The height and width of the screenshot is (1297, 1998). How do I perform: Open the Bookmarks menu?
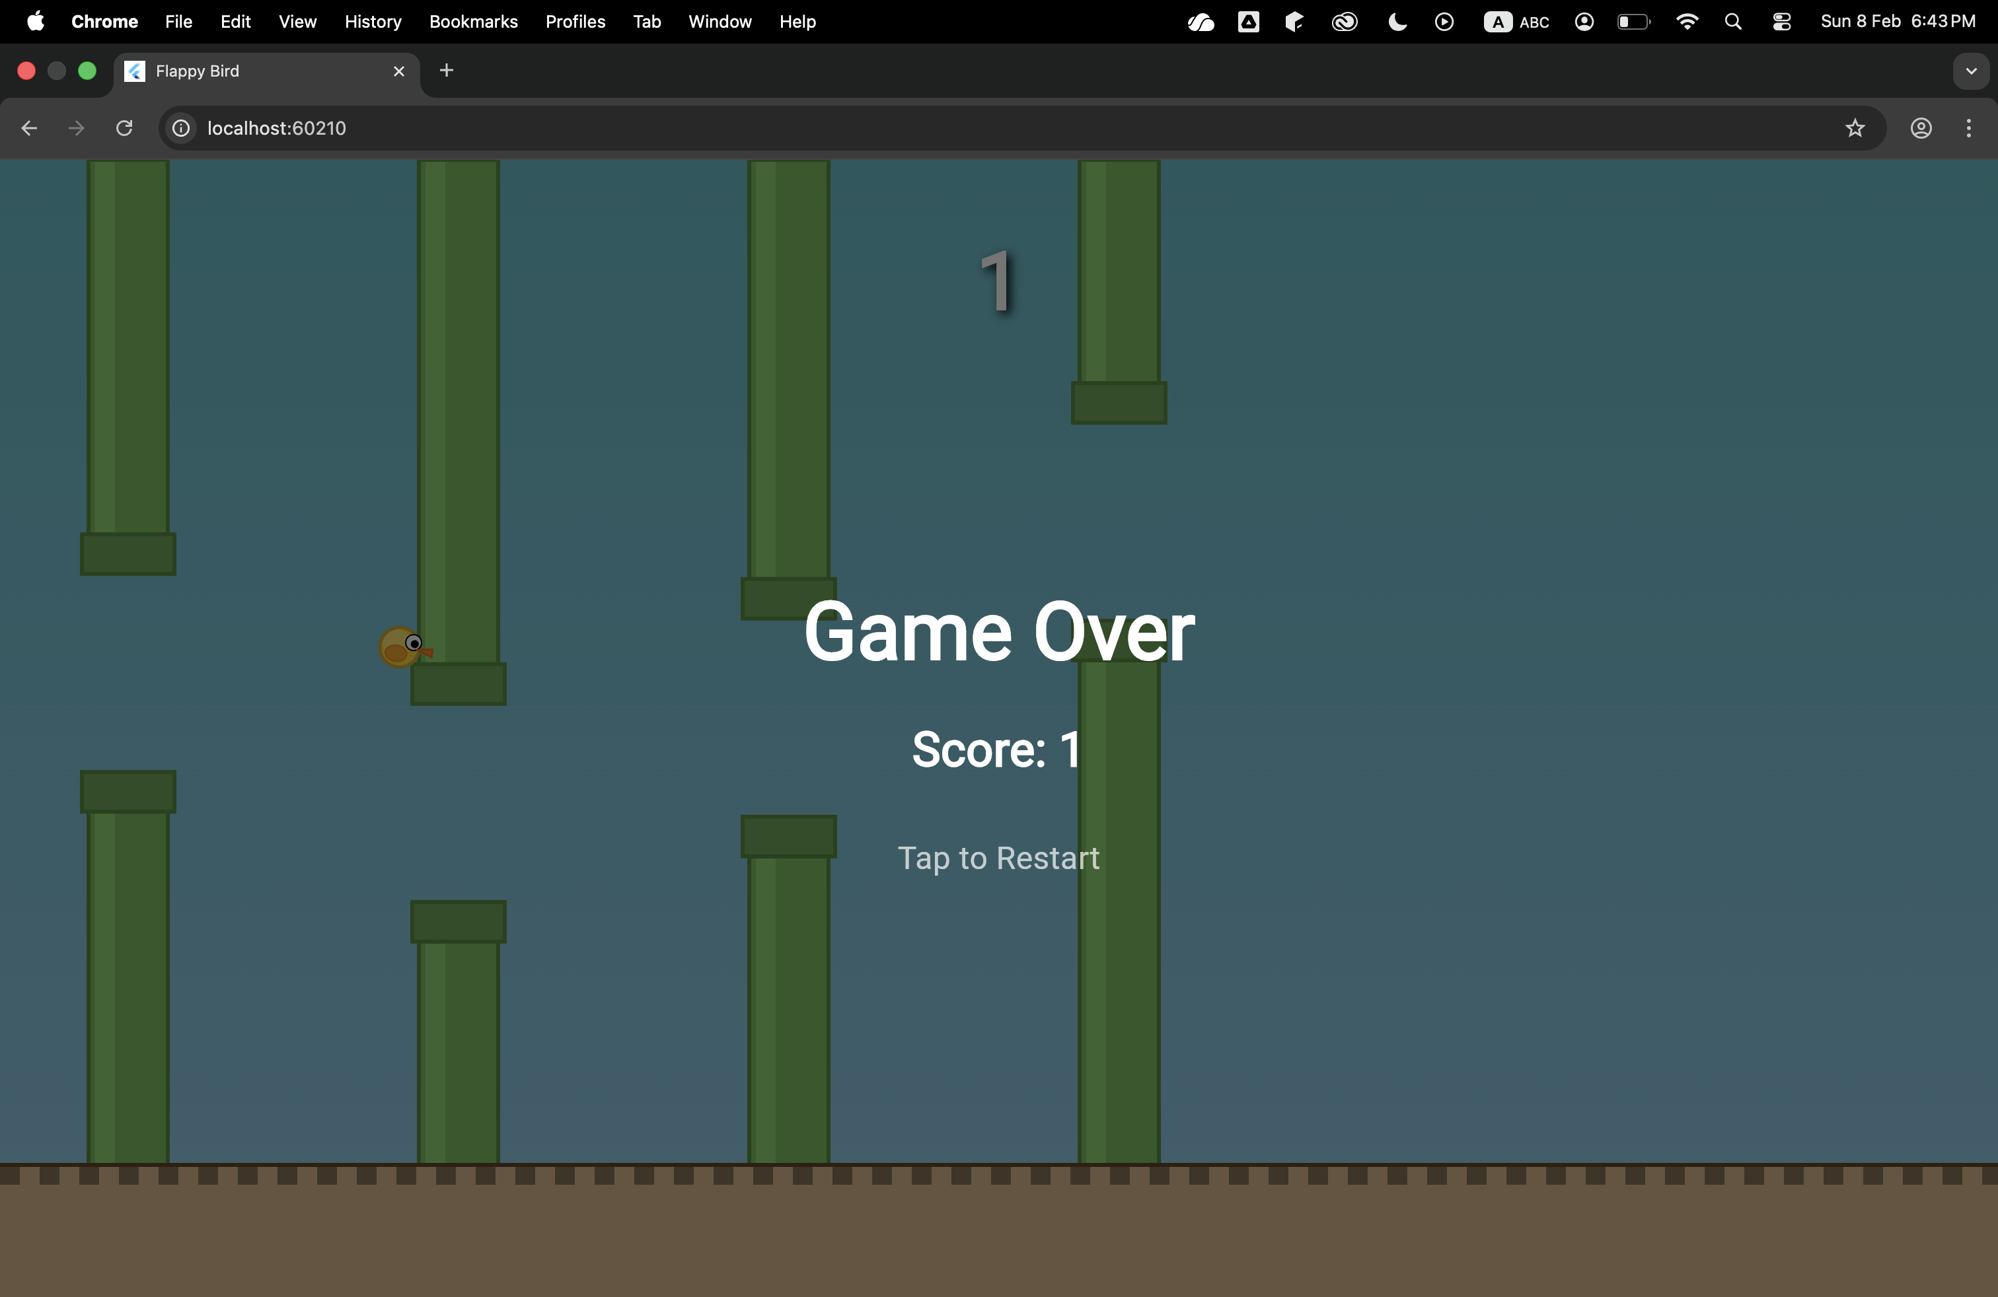tap(472, 22)
